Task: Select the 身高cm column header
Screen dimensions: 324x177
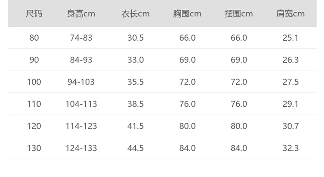Action: pyautogui.click(x=81, y=14)
